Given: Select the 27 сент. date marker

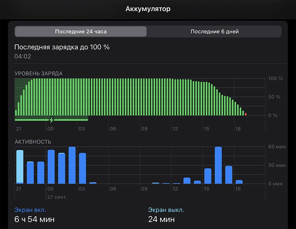Looking at the screenshot, I should pos(57,197).
